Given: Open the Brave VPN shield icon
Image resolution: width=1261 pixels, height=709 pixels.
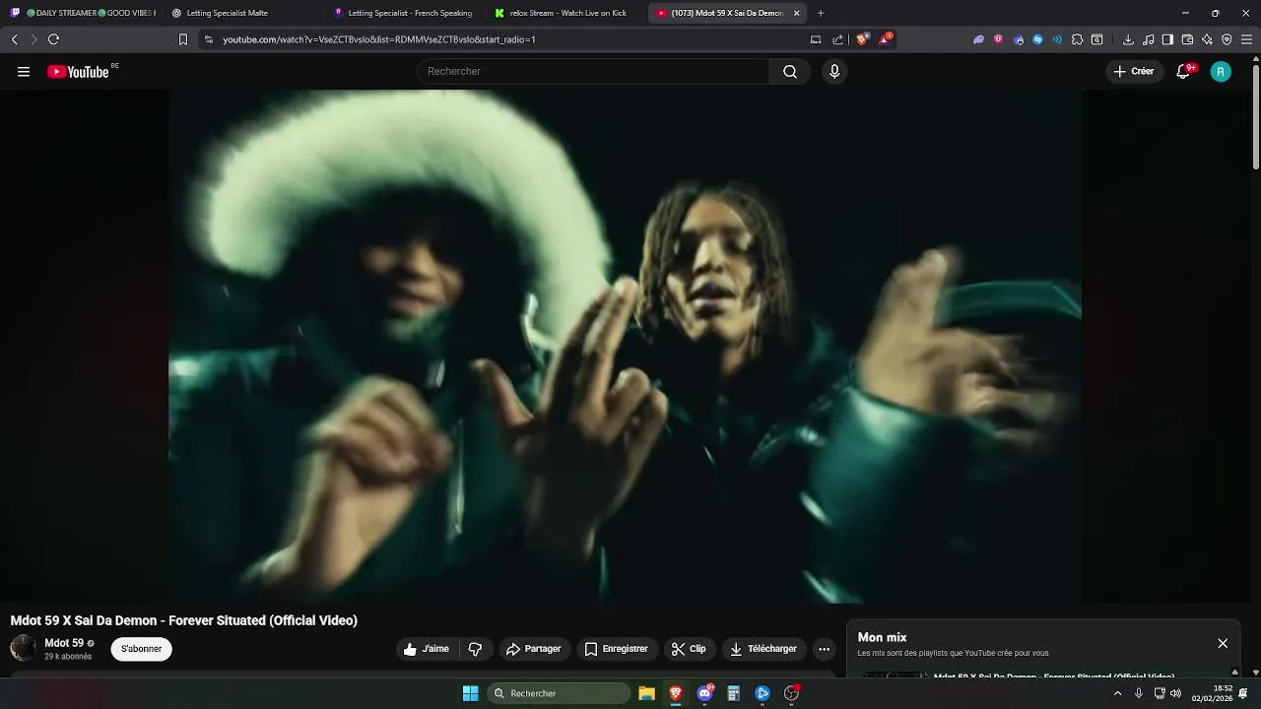Looking at the screenshot, I should (1227, 39).
